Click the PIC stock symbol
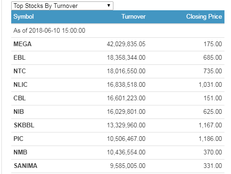The image size is (231, 174). [18, 139]
